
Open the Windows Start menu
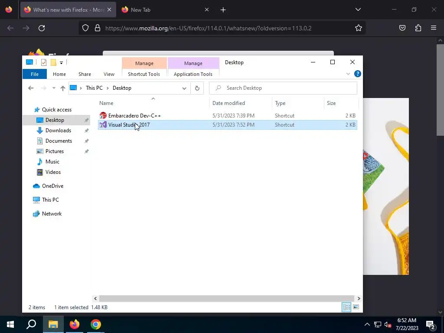coord(10,324)
